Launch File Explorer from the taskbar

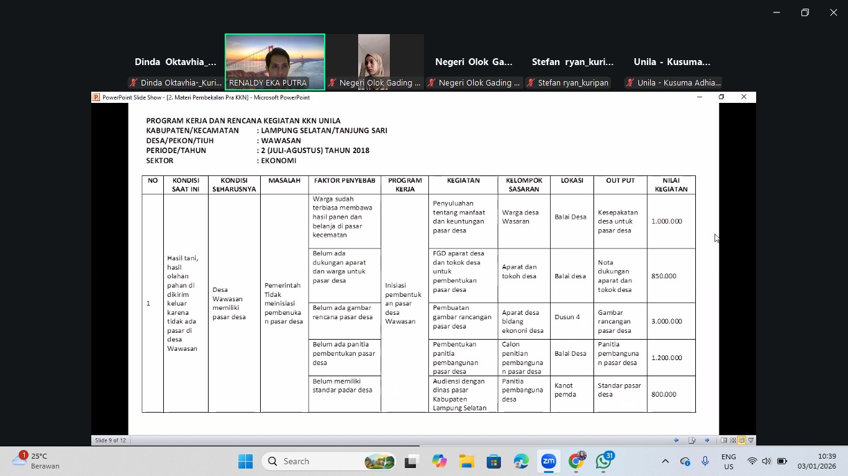coord(466,461)
